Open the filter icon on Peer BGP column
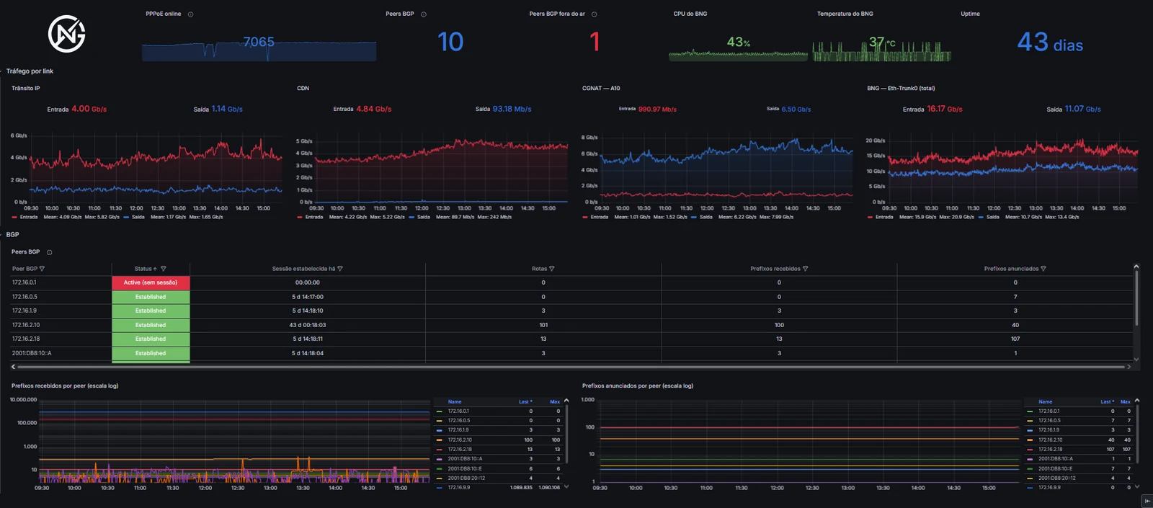The image size is (1153, 508). pos(42,269)
